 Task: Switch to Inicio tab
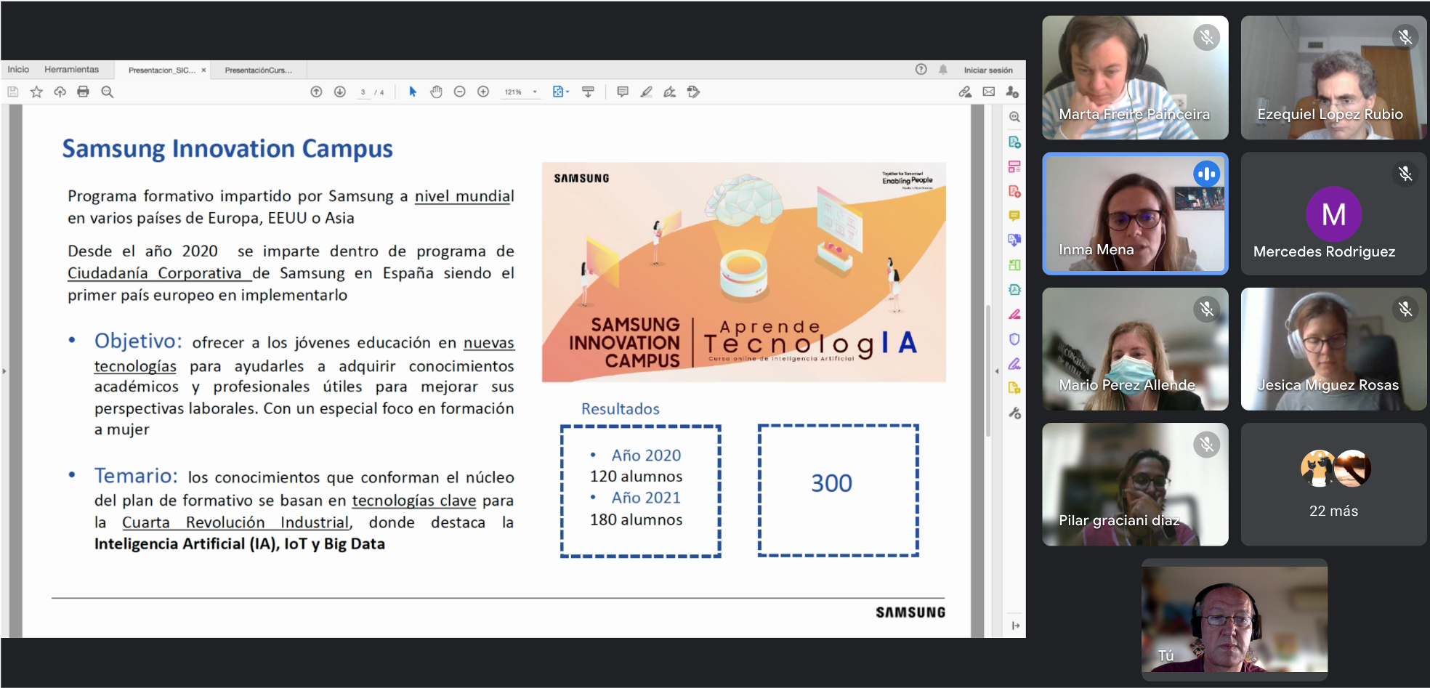point(18,70)
